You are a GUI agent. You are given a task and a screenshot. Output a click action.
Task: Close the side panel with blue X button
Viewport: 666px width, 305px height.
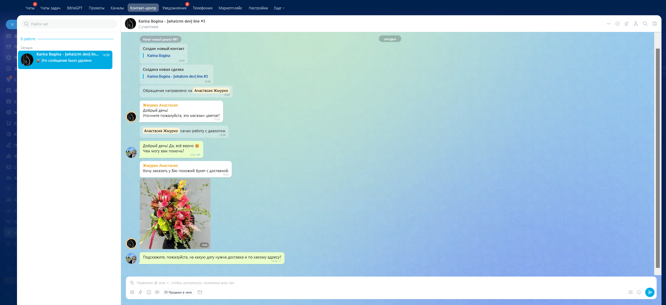point(12,24)
